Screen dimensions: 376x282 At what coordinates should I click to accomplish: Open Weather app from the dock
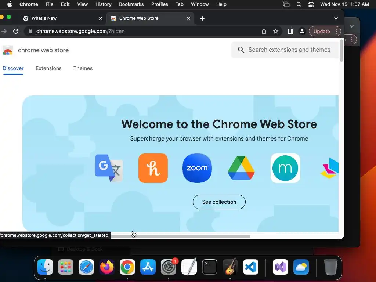pos(301,267)
